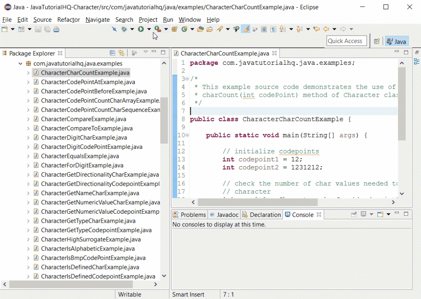Open the Display Selected Console dropdown
421x299 pixels.
[372, 214]
